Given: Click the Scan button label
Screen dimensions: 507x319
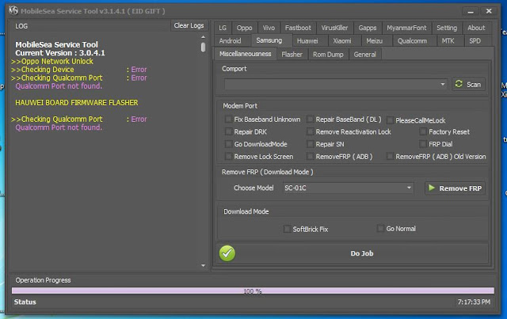Looking at the screenshot, I should 474,85.
